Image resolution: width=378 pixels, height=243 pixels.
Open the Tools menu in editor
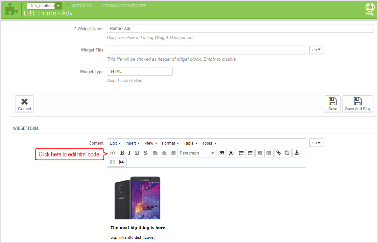[209, 143]
